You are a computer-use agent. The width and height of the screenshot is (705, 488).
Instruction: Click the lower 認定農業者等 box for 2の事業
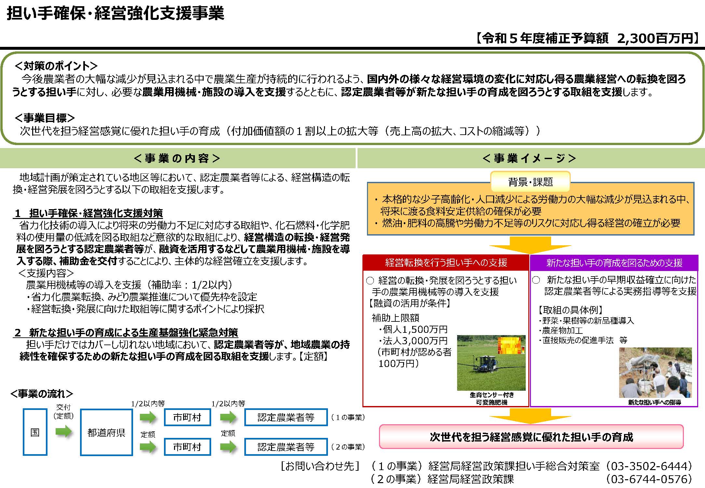pos(286,447)
